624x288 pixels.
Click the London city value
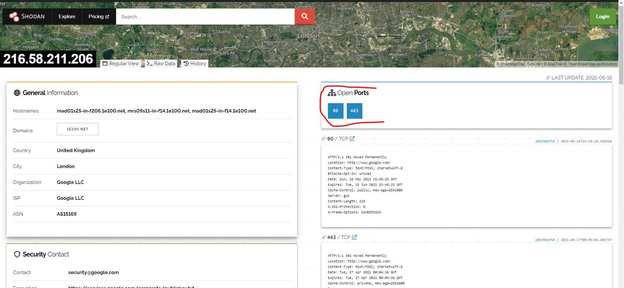[66, 167]
